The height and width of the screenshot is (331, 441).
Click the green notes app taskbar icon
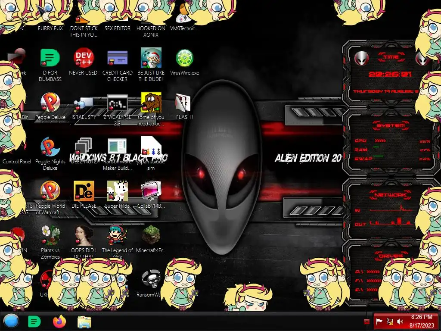pyautogui.click(x=34, y=322)
